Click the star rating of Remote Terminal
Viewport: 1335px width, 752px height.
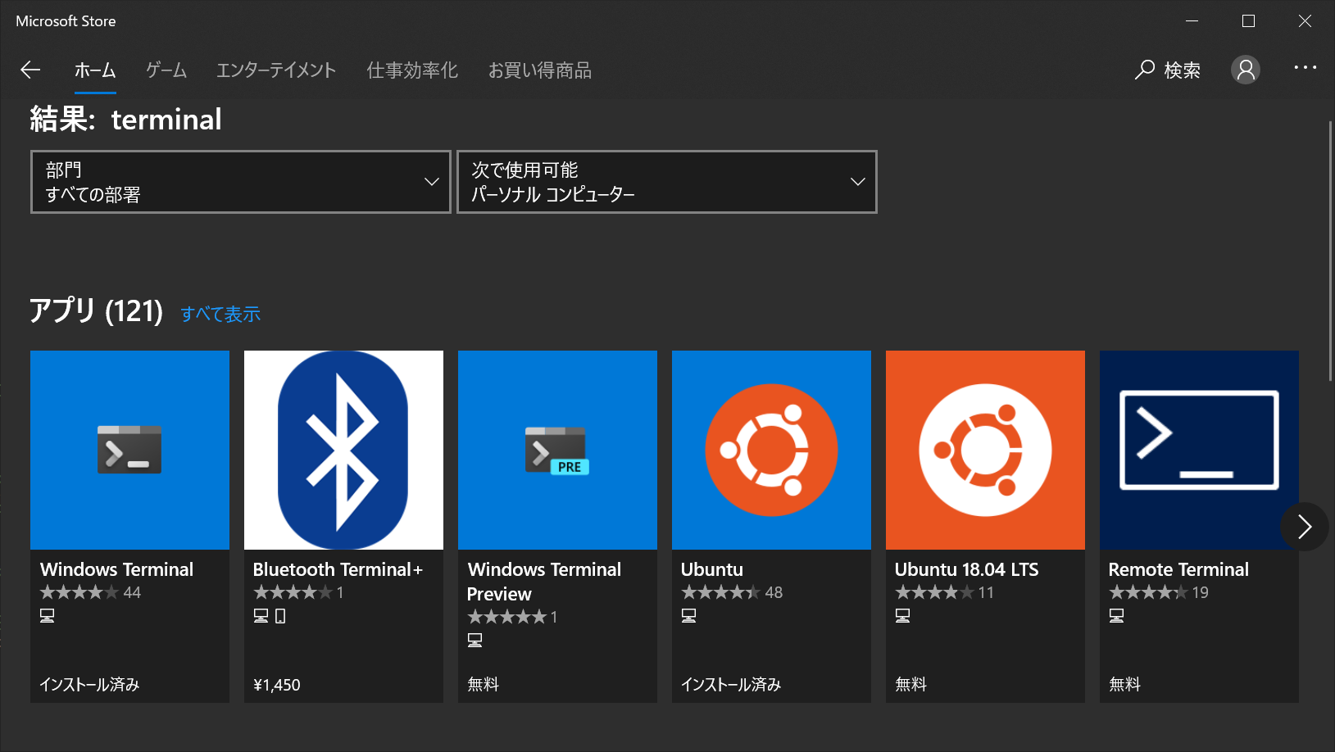(x=1149, y=592)
